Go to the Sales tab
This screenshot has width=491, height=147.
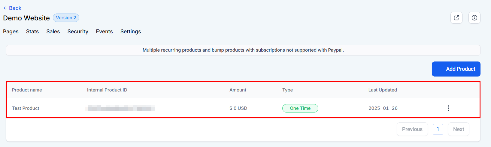click(53, 31)
